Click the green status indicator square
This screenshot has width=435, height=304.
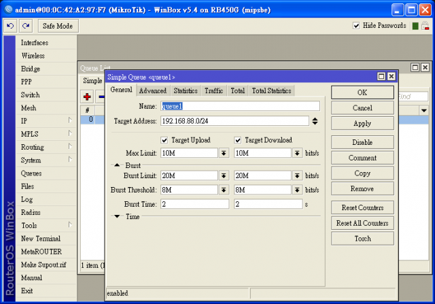click(x=415, y=26)
